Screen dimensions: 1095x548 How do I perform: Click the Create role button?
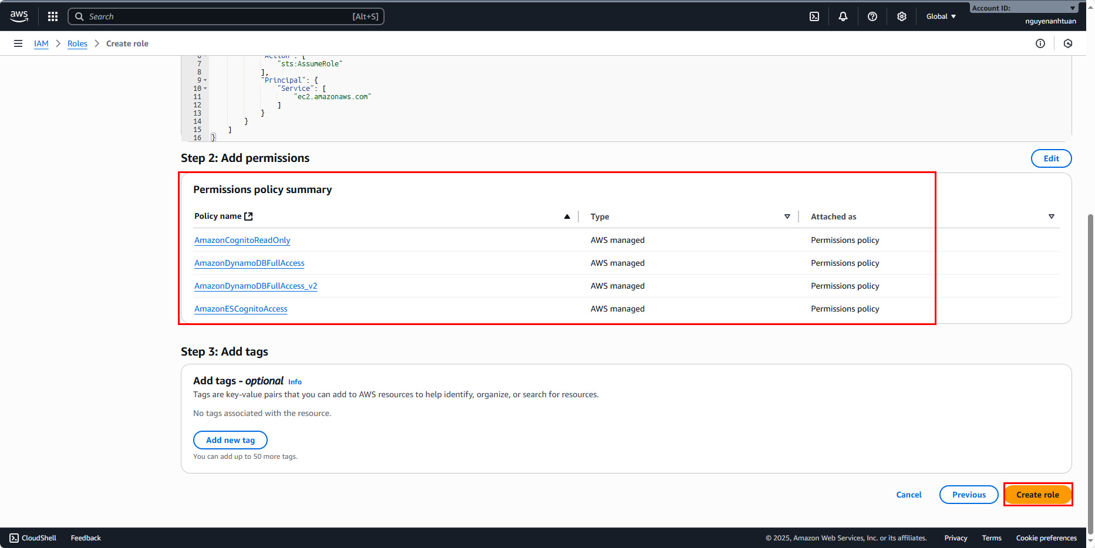(x=1037, y=495)
